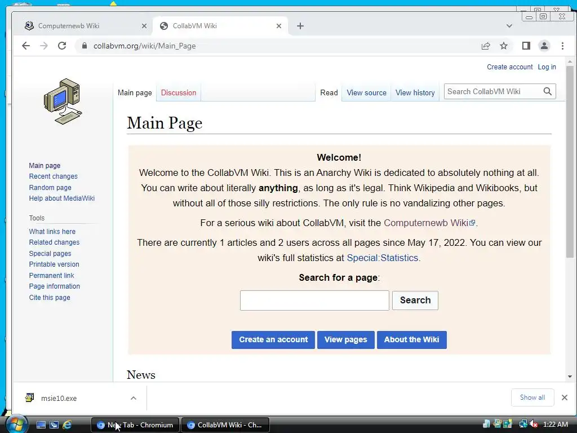This screenshot has width=577, height=433.
Task: Click the Search for a page input box
Action: pos(314,301)
